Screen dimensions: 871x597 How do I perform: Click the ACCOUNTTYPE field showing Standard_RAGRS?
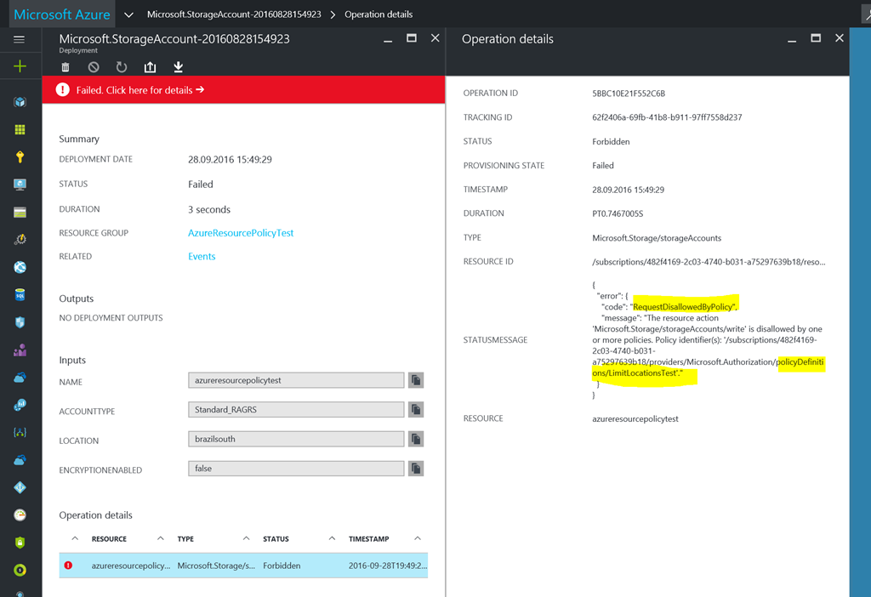coord(295,410)
